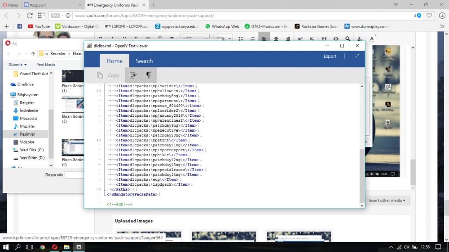Open the Opera Menü button
Viewport: 449px width, 252px height.
tap(10, 5)
